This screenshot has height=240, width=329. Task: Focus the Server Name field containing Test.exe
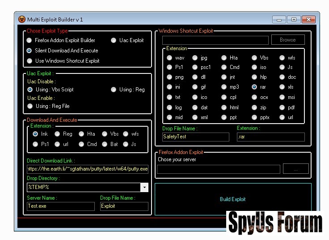point(61,206)
